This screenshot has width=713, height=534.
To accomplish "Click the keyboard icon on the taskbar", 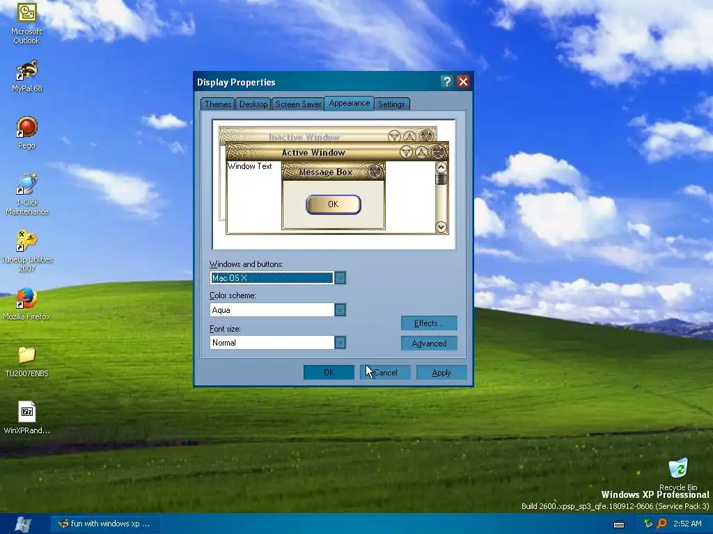I will point(619,524).
